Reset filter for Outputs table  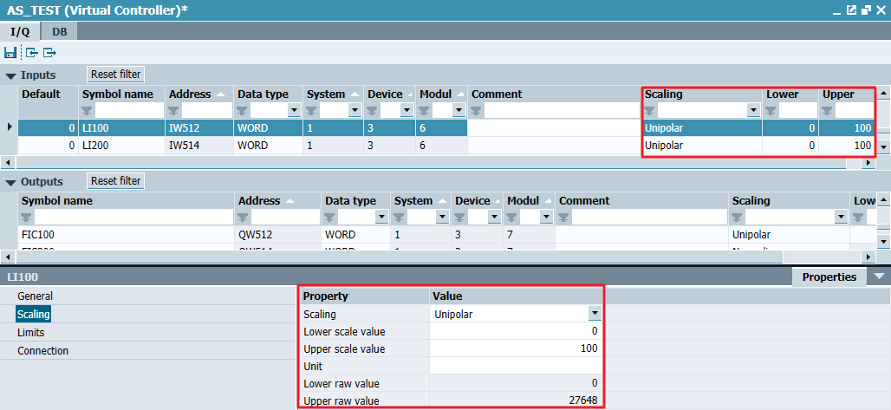pos(116,181)
